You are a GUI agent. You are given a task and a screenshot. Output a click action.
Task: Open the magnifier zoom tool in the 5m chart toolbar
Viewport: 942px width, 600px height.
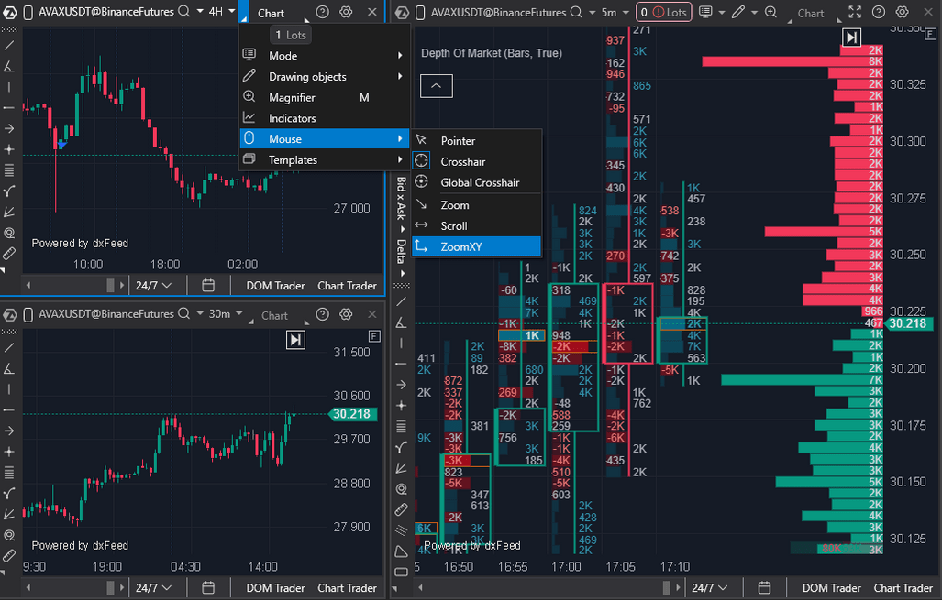pos(770,13)
